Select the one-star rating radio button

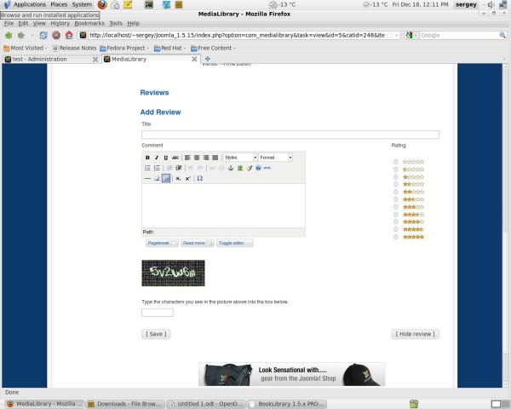(x=396, y=176)
